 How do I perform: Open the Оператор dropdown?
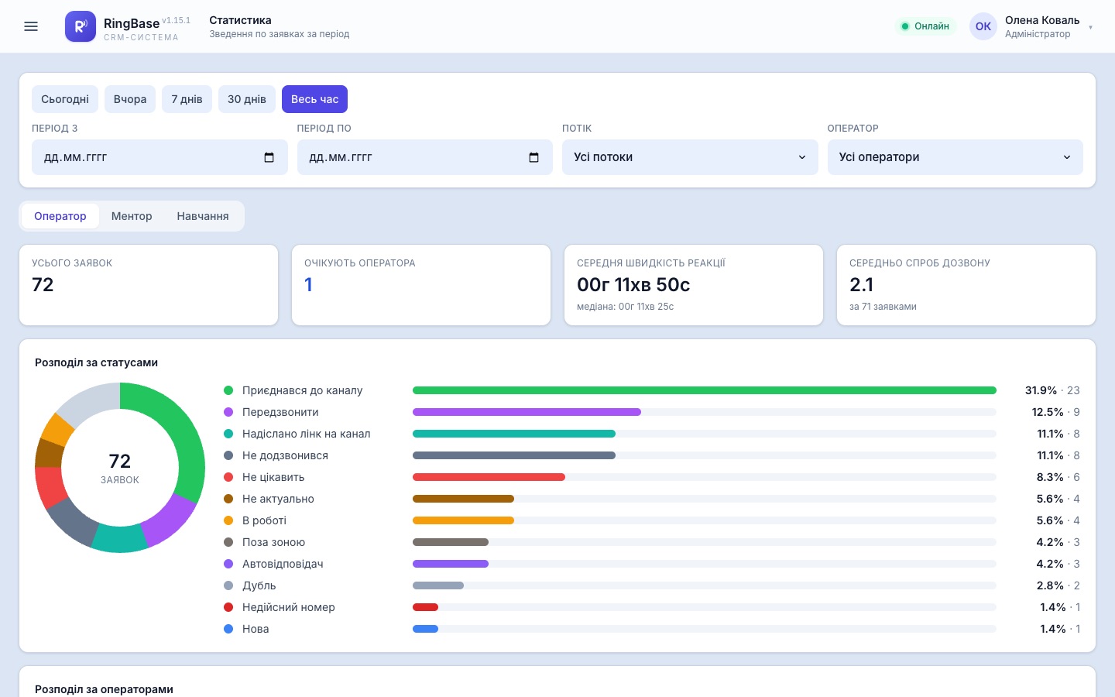coord(955,157)
